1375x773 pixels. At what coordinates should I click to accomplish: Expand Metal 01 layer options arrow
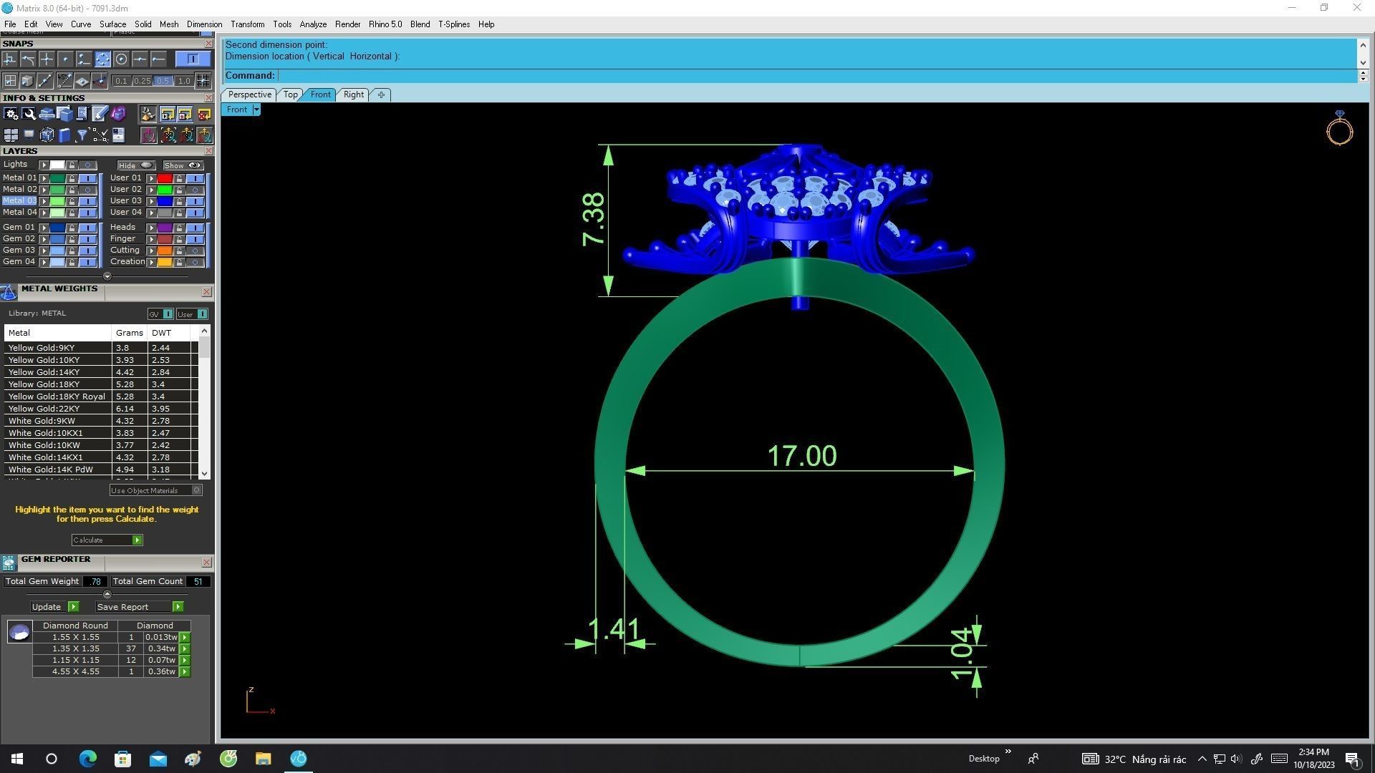44,179
